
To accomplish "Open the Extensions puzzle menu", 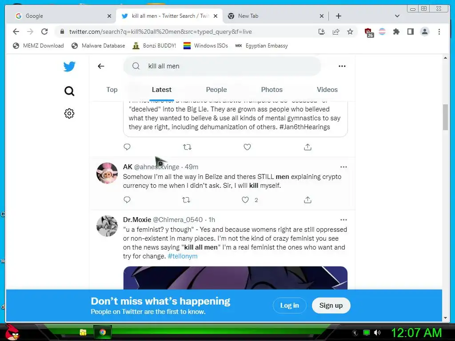I will coord(396,32).
